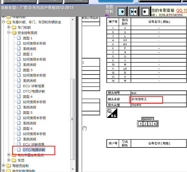Image resolution: width=187 pixels, height=172 pixels.
Task: Click the expand-left-panel arrow view control
Action: 121,12
